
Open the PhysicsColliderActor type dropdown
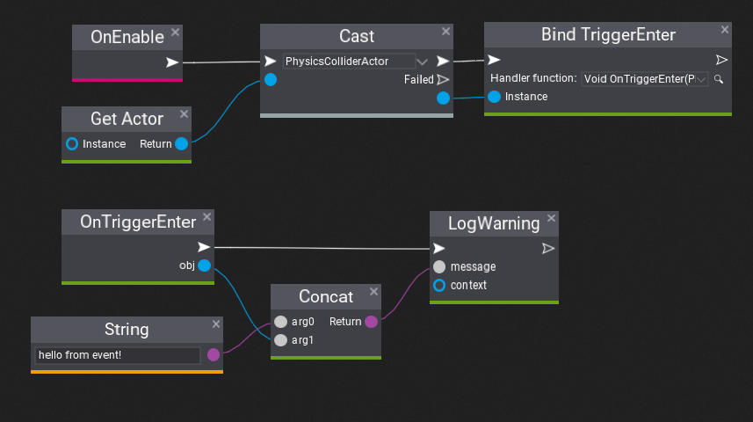pyautogui.click(x=422, y=62)
